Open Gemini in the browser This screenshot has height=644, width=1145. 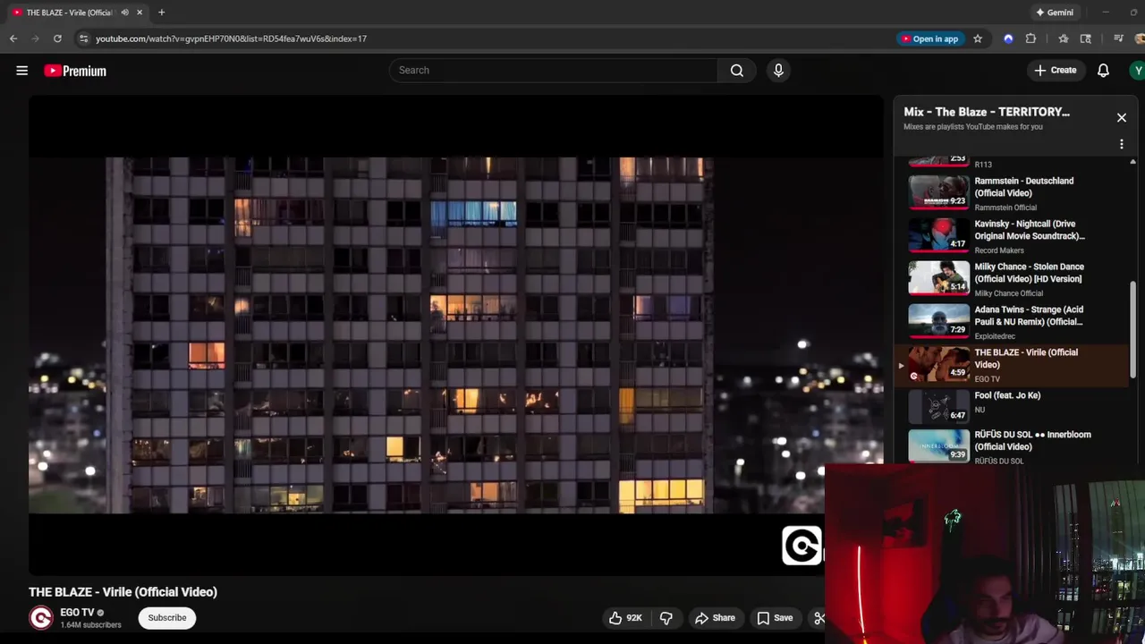(1054, 13)
